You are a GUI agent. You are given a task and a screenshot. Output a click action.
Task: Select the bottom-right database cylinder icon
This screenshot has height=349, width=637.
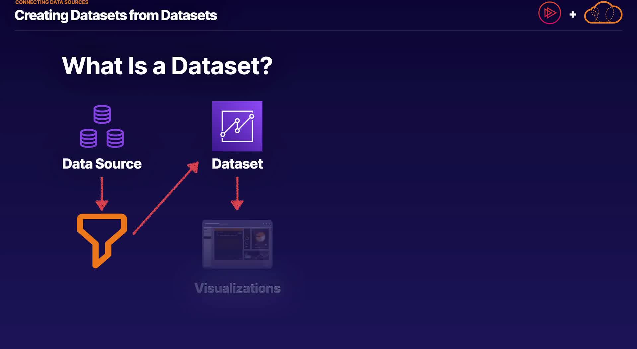pos(115,138)
